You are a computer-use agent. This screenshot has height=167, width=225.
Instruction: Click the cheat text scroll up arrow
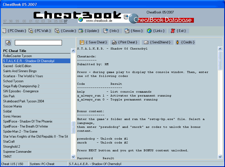pos(220,49)
